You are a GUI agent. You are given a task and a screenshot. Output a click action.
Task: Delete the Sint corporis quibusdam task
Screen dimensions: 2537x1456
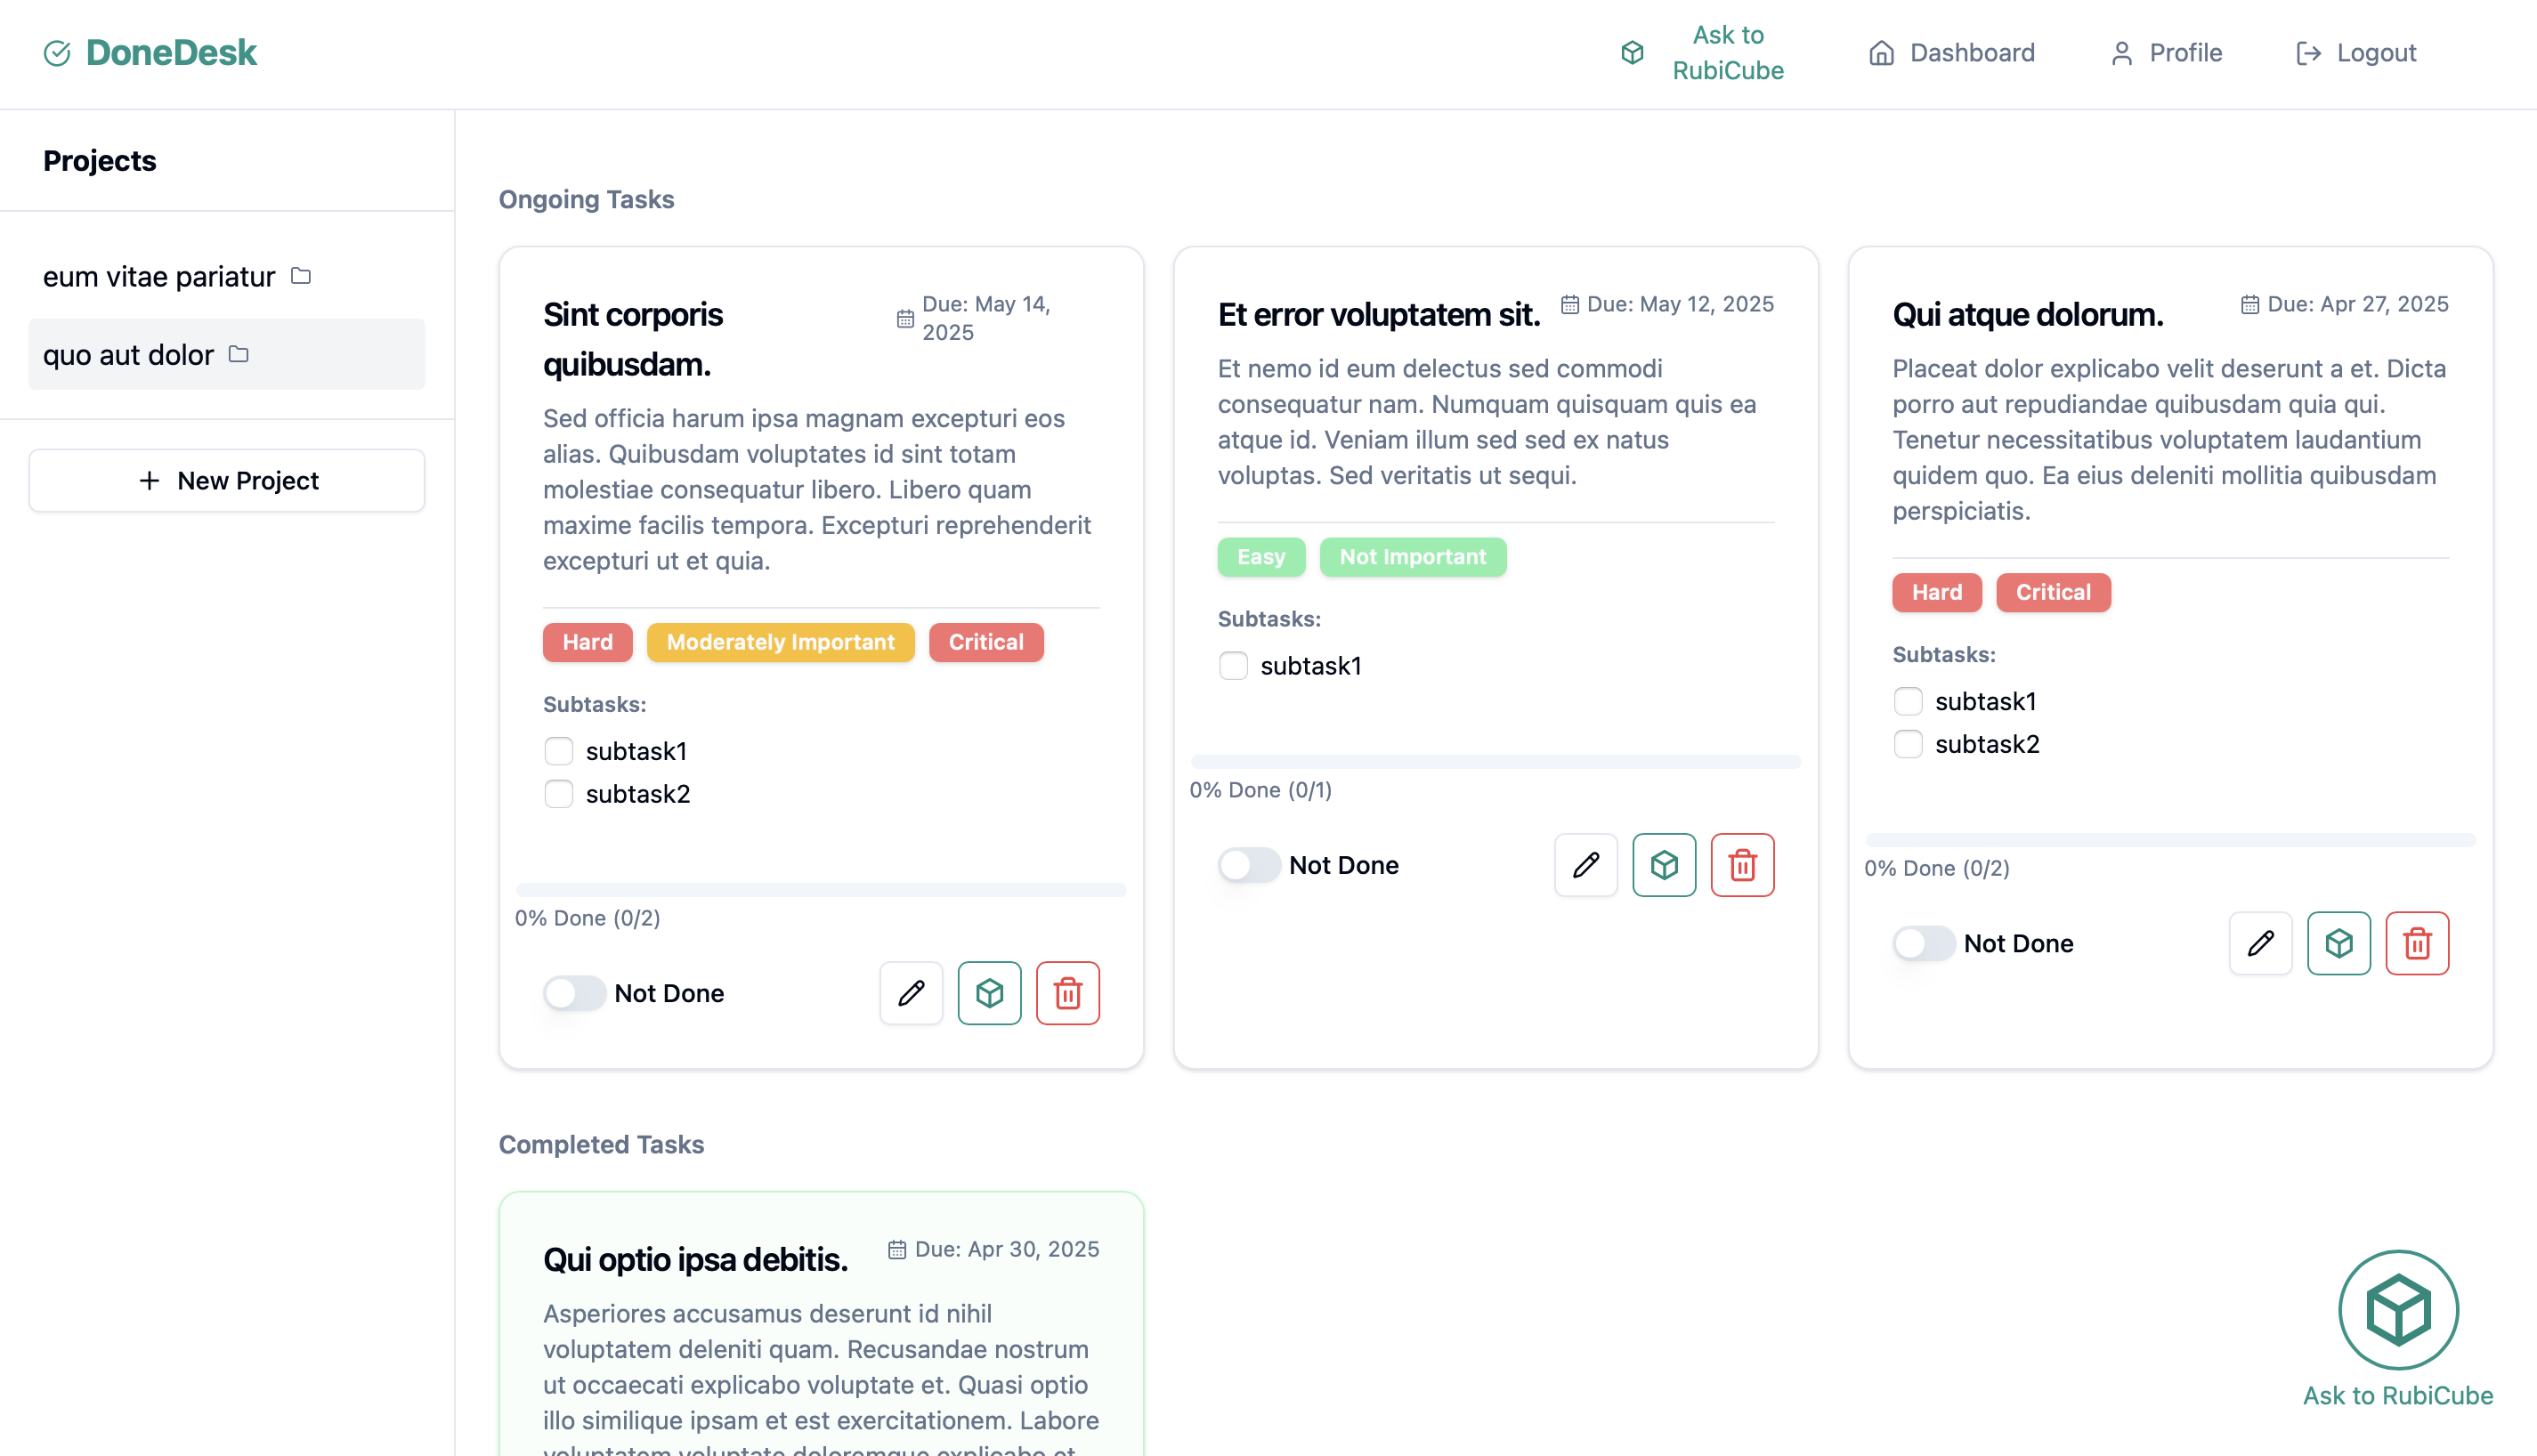click(1067, 993)
